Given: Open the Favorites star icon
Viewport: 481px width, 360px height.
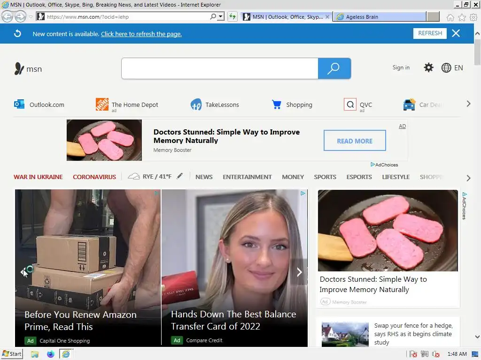Looking at the screenshot, I should 462,17.
